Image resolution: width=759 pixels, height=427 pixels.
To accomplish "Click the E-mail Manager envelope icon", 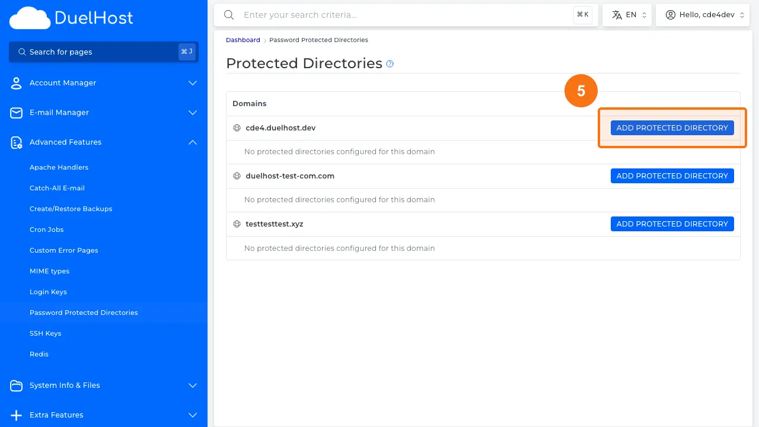I will (x=17, y=113).
